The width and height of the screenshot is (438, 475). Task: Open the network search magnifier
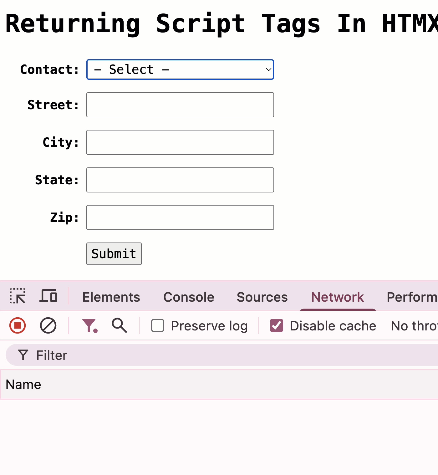tap(119, 326)
